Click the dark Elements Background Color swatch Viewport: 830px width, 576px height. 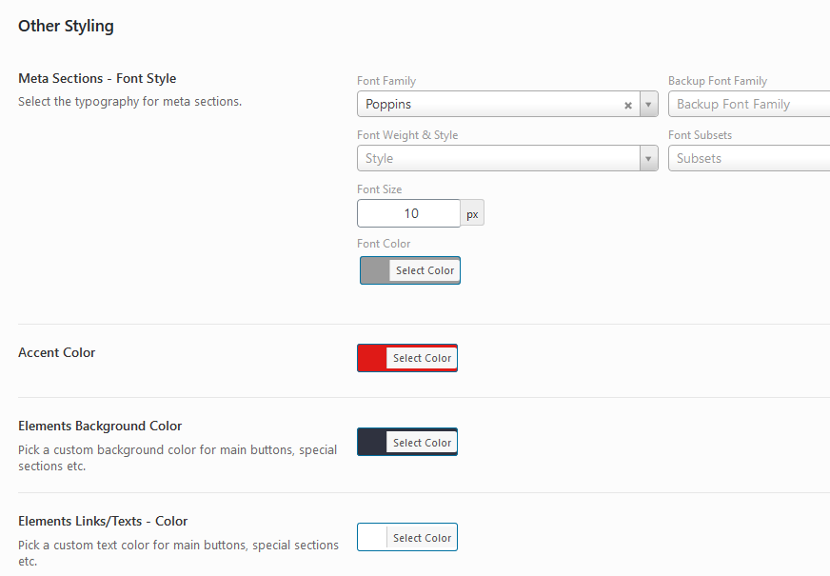372,443
